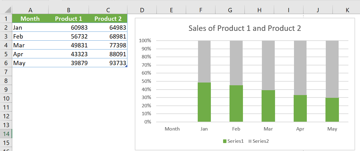360x151 pixels.
Task: Click the Apr horizontal axis label
Action: pos(300,129)
